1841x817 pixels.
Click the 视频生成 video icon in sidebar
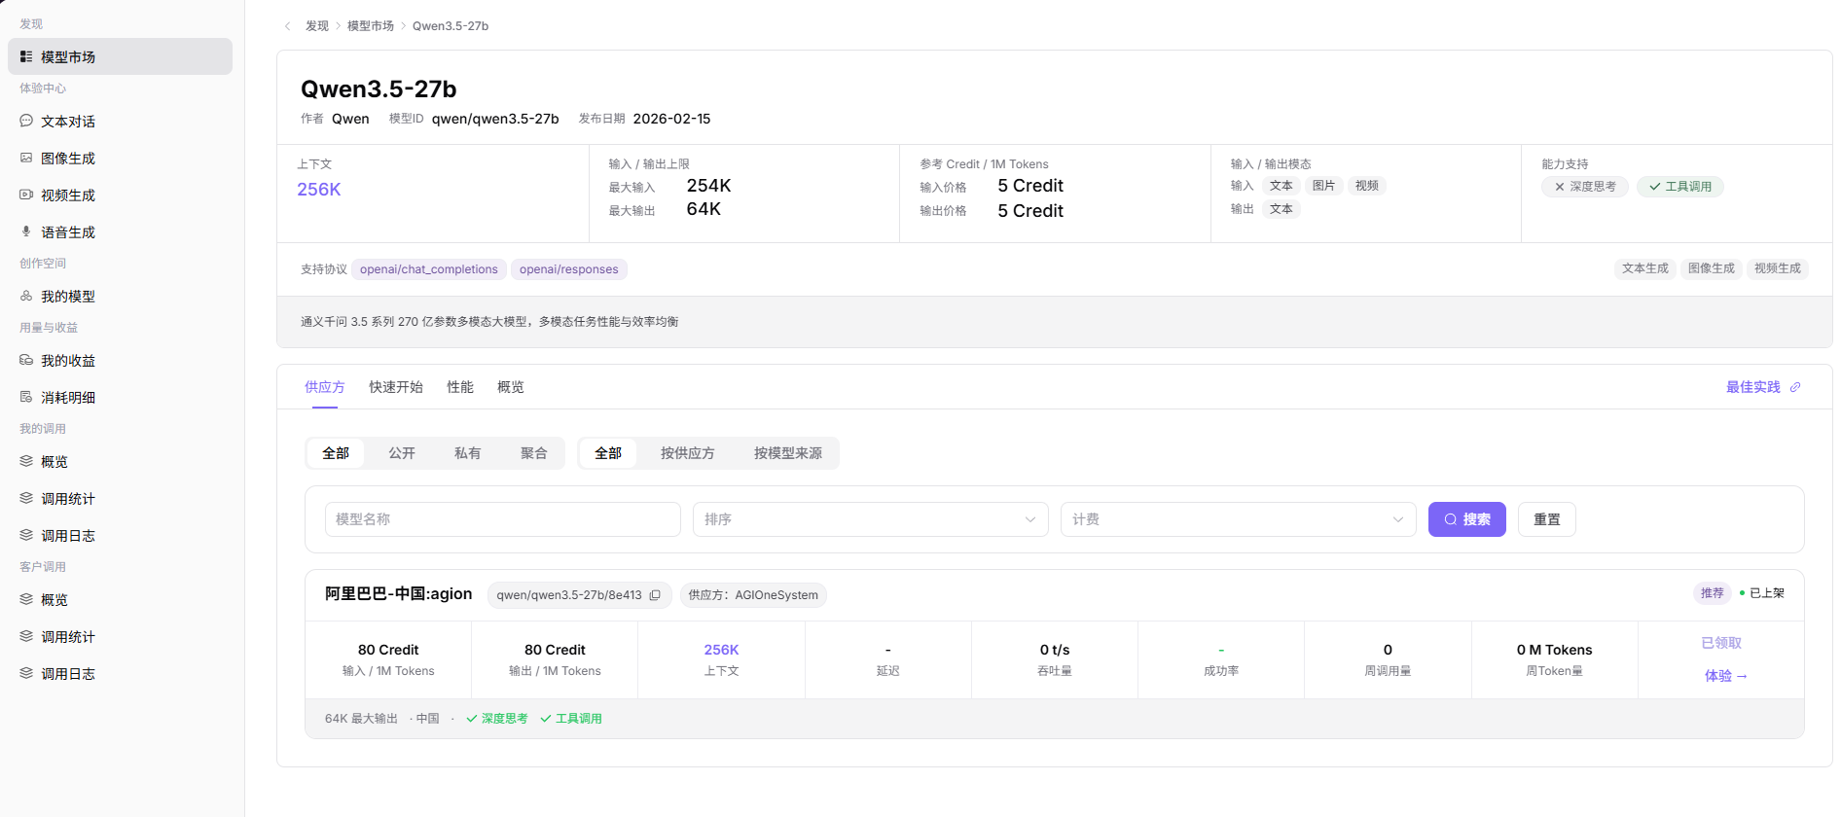coord(26,195)
